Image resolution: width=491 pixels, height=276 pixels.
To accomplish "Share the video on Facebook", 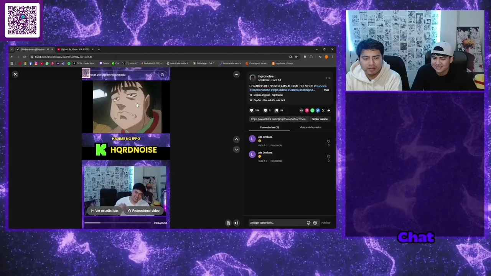I will (318, 110).
